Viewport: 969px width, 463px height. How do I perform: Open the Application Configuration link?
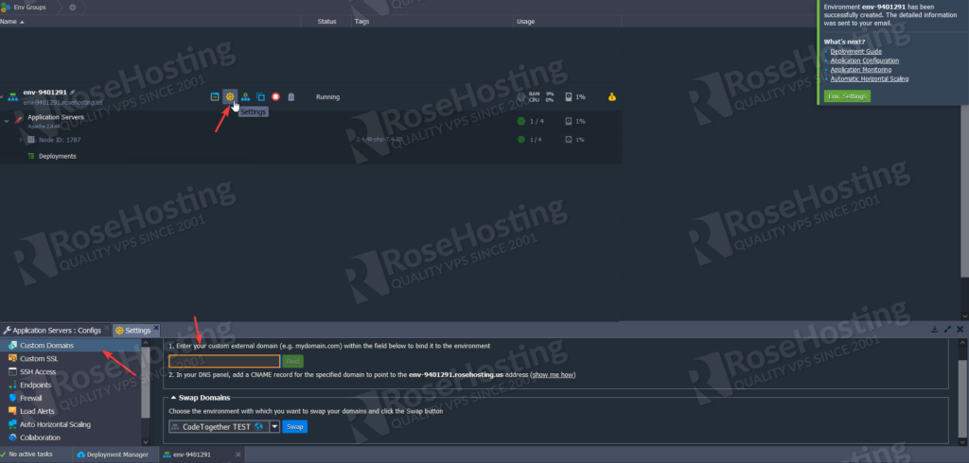pyautogui.click(x=865, y=60)
